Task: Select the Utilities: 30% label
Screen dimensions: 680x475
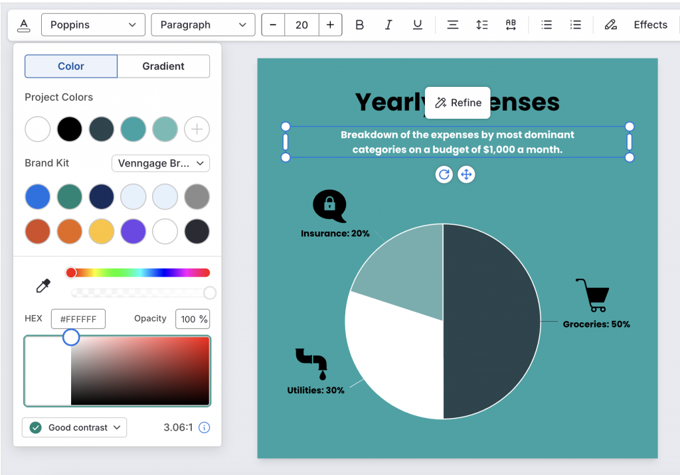Action: (x=315, y=391)
